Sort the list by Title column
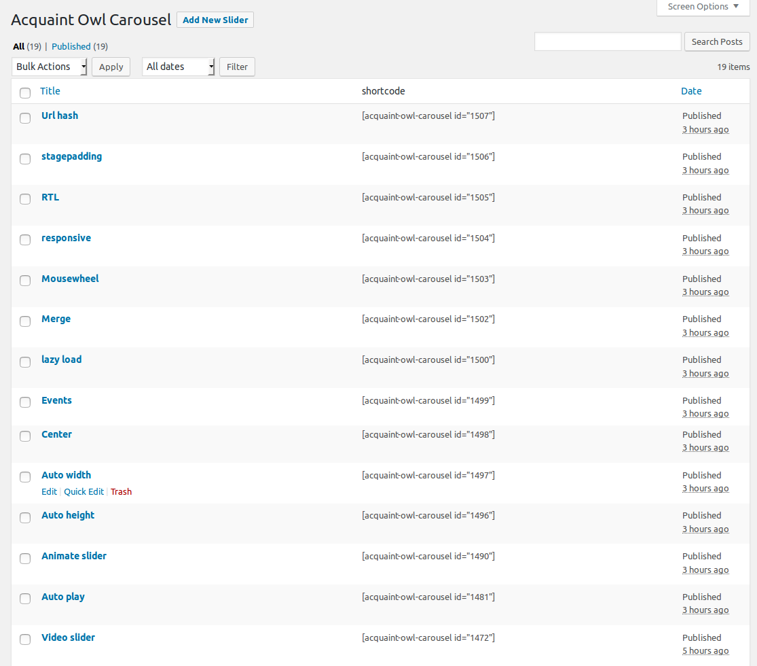The width and height of the screenshot is (757, 666). (50, 91)
